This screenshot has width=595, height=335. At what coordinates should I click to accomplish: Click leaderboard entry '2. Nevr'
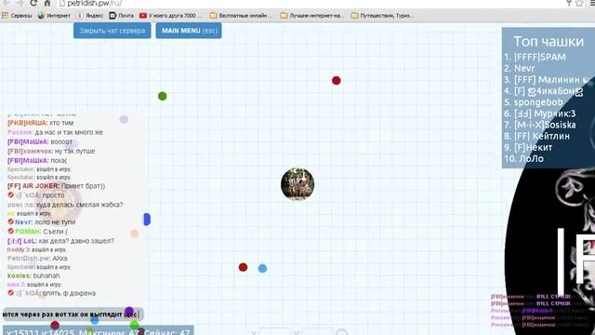[x=519, y=68]
